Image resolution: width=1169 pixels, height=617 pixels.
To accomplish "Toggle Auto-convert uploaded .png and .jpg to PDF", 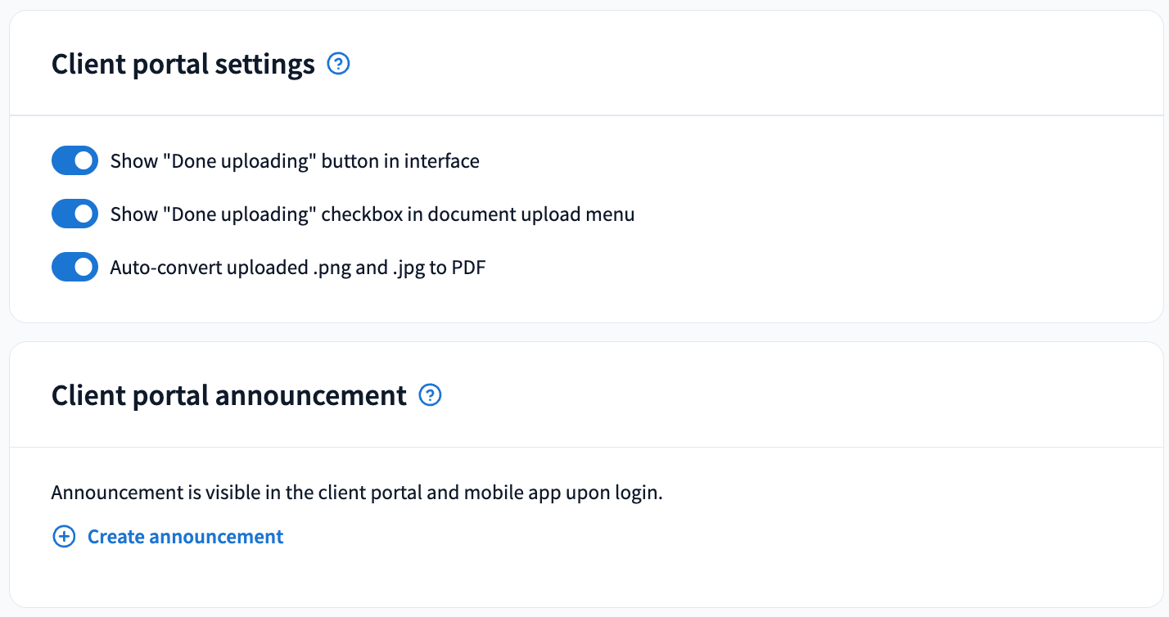I will tap(74, 268).
